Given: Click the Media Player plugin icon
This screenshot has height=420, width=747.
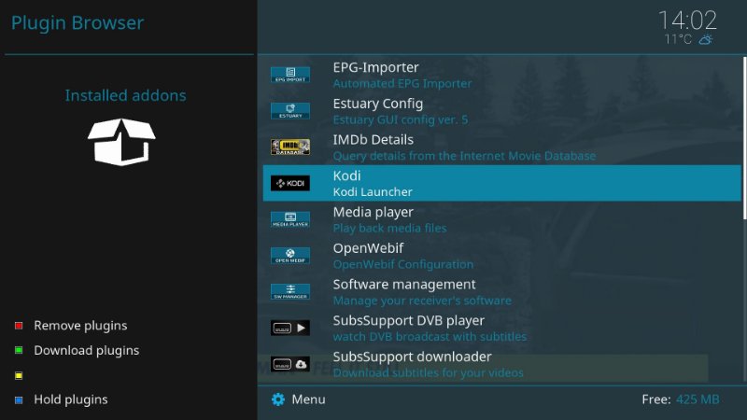Looking at the screenshot, I should (x=289, y=219).
